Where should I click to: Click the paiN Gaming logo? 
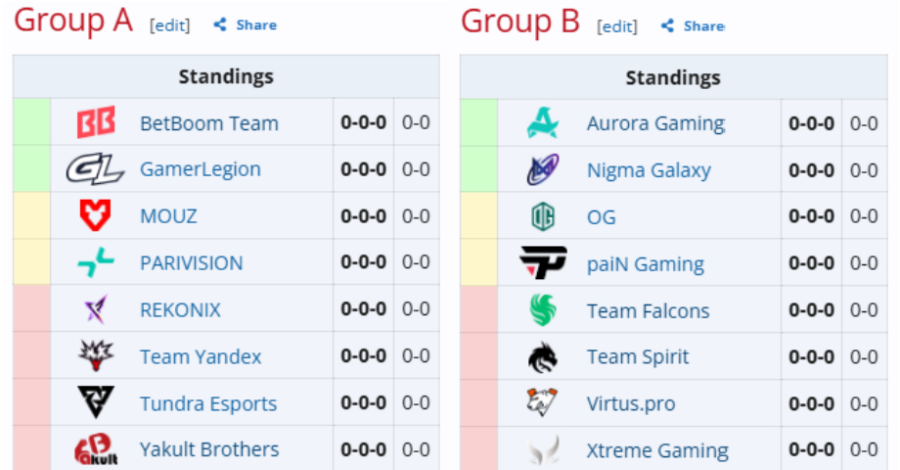point(543,262)
